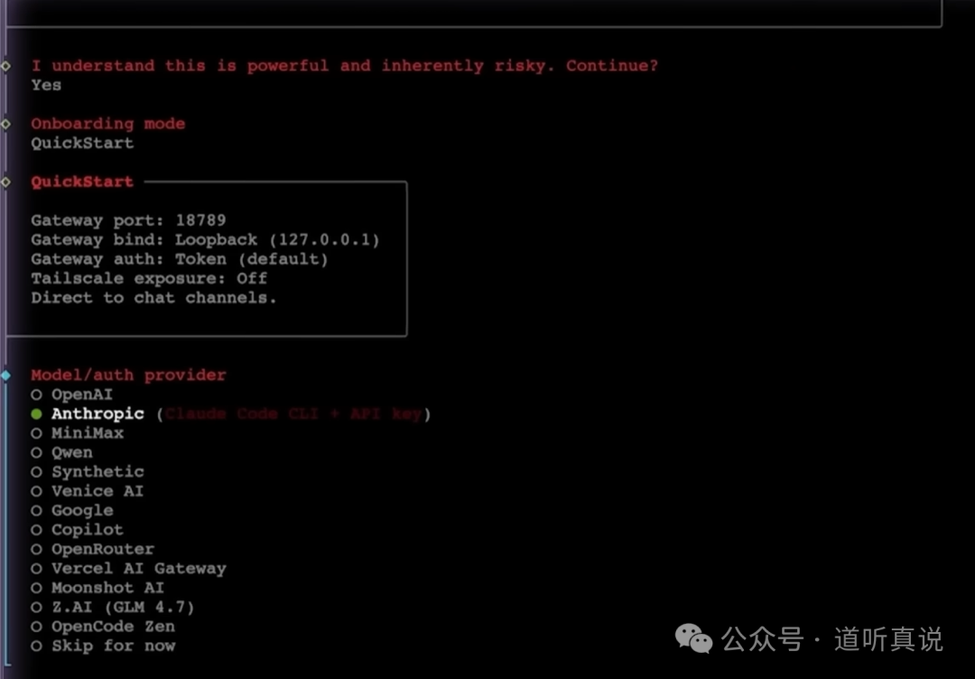Click the diamond marker beside Onboarding mode
The width and height of the screenshot is (975, 679).
point(6,124)
